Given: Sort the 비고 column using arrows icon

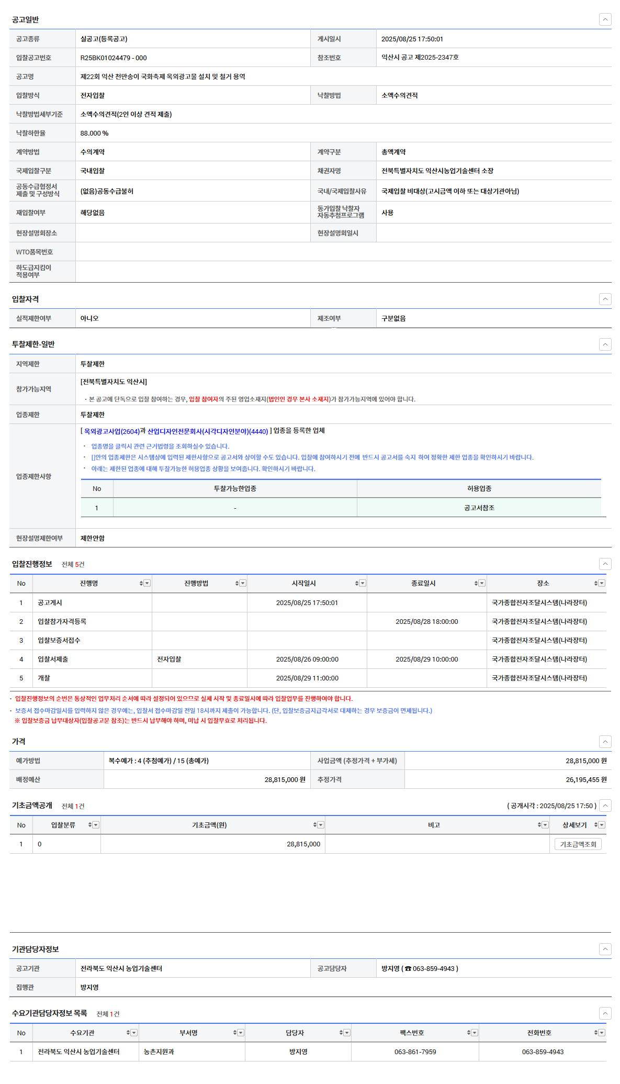Looking at the screenshot, I should pyautogui.click(x=539, y=825).
